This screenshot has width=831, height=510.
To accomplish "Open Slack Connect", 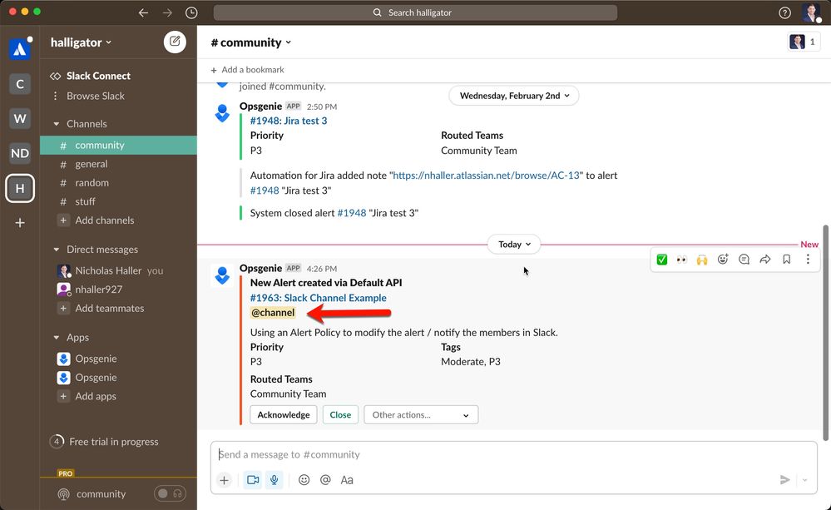I will coord(98,76).
